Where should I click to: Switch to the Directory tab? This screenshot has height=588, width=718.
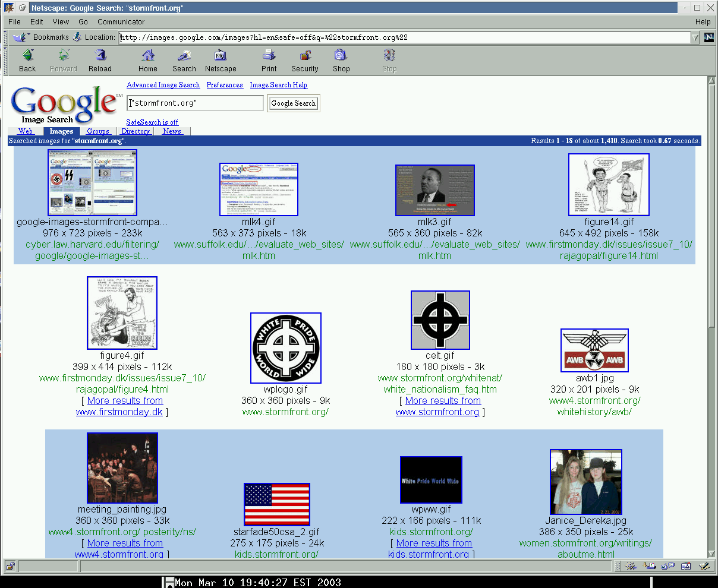pos(136,131)
